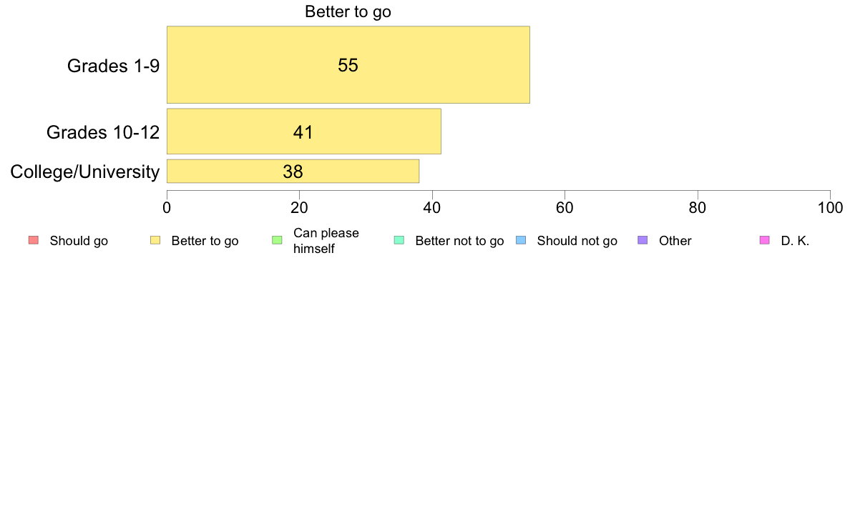Click the College/University axis label

85,172
